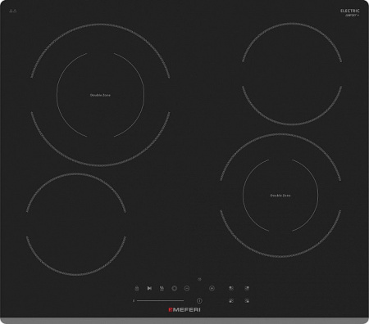This screenshot has height=324, width=369.
Task: Tap the keep-warm function icon
Action: coord(162,288)
